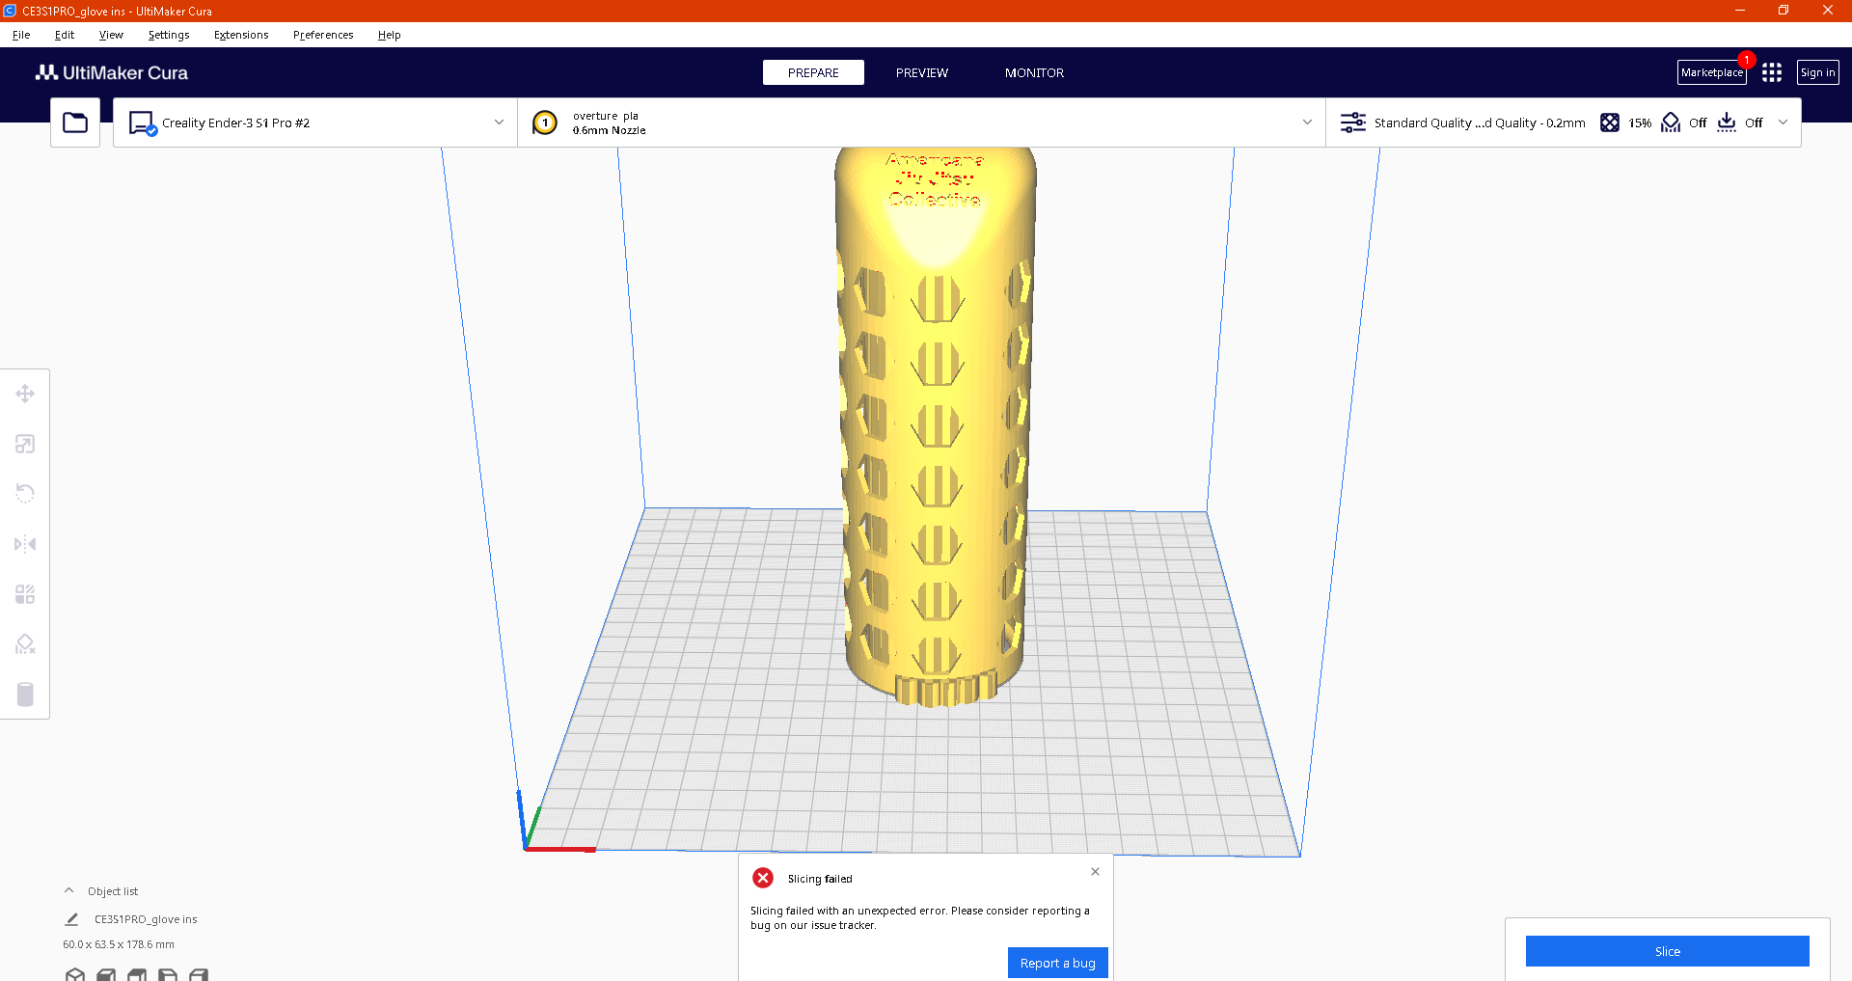The image size is (1852, 981).
Task: Select the Move tool
Action: point(25,394)
